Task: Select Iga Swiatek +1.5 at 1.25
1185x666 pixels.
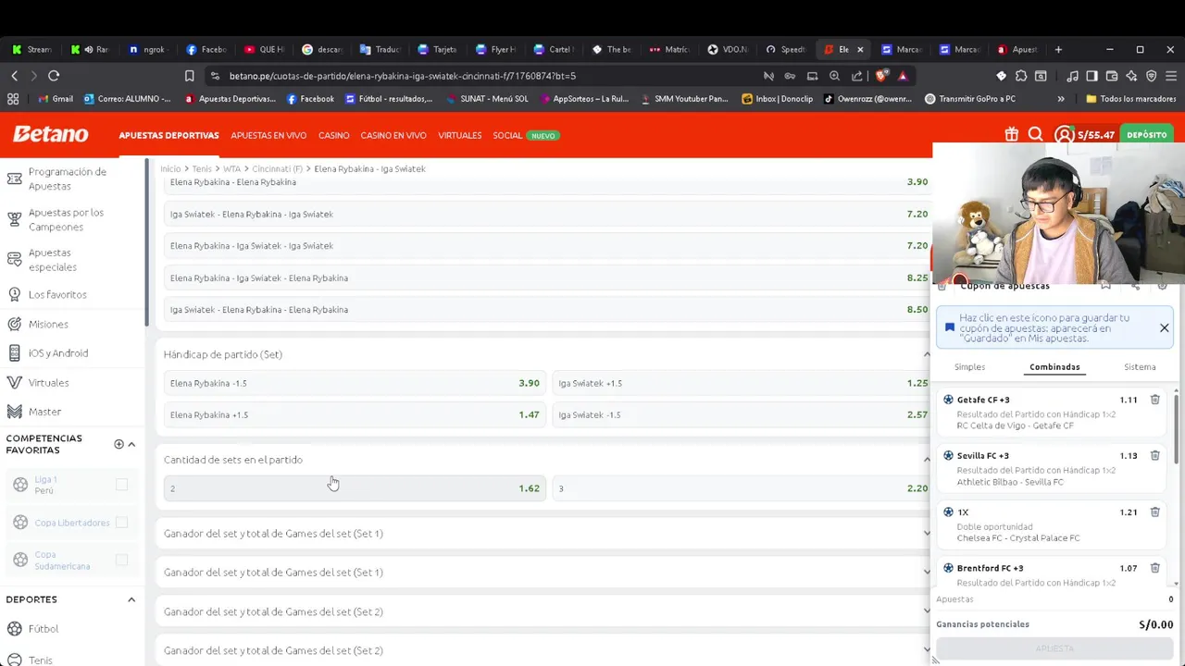Action: [742, 383]
